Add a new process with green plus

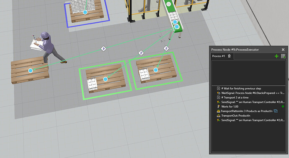276,56
